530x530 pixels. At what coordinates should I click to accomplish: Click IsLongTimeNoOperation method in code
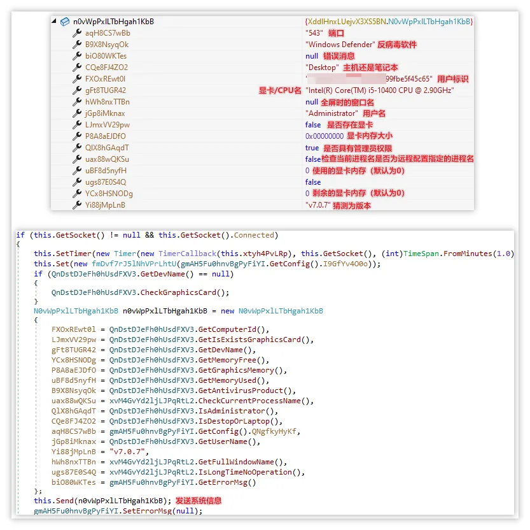point(245,472)
